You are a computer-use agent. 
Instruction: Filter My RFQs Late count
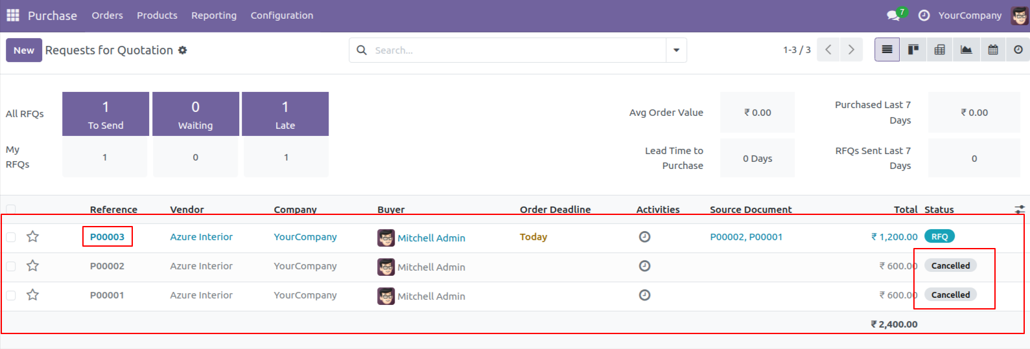click(x=286, y=157)
